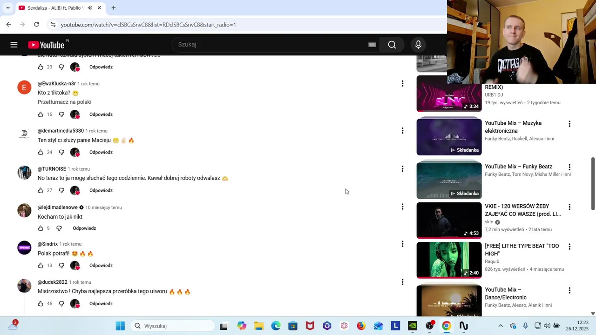
Task: Go back in browser history
Action: [8, 25]
